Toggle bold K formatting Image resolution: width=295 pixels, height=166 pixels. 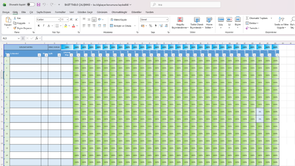[39, 26]
